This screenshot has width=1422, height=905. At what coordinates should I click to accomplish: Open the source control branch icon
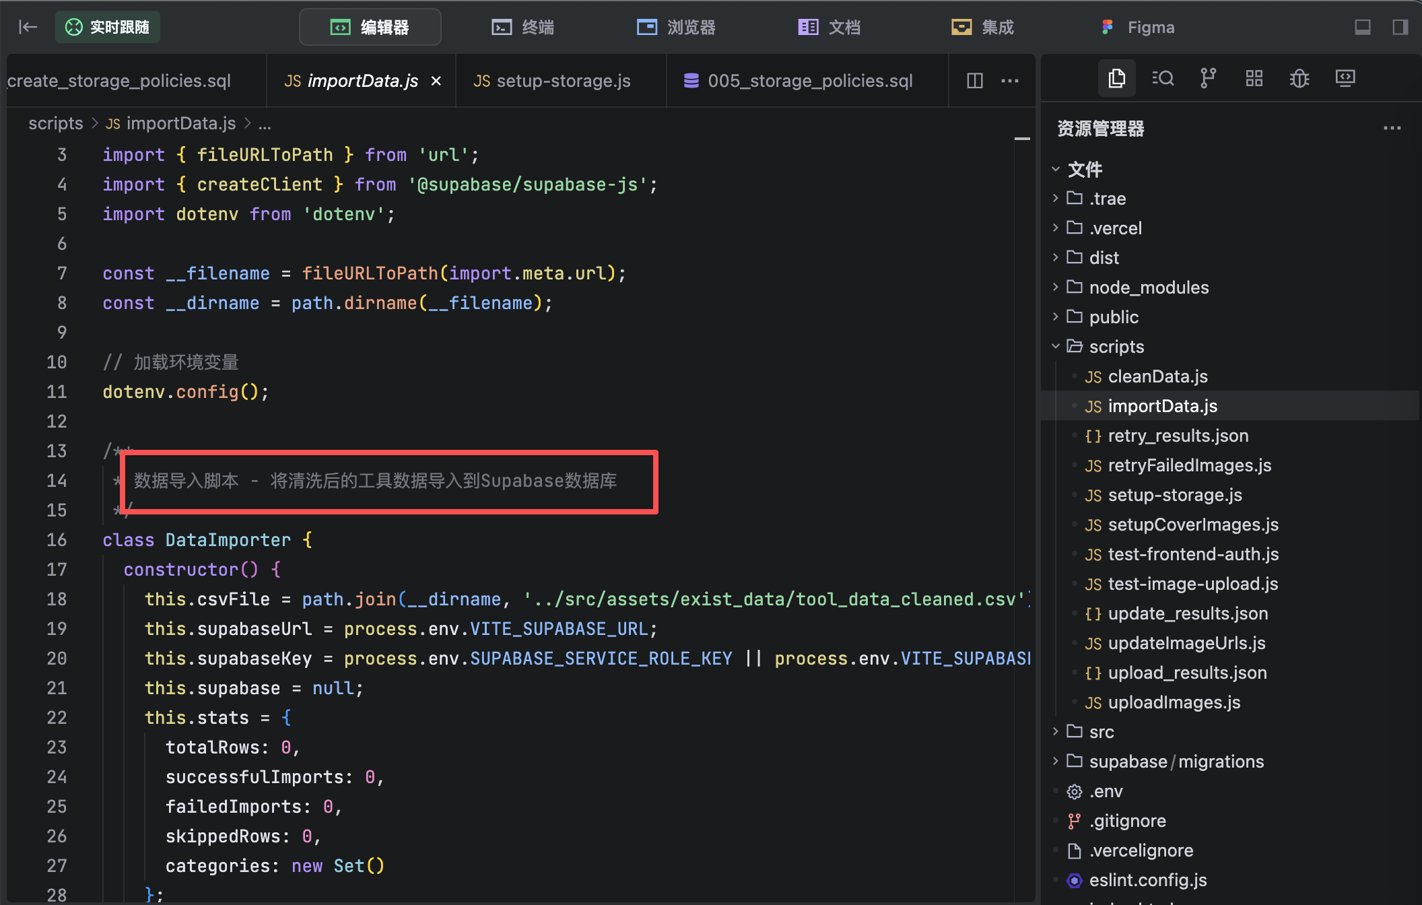pyautogui.click(x=1208, y=79)
